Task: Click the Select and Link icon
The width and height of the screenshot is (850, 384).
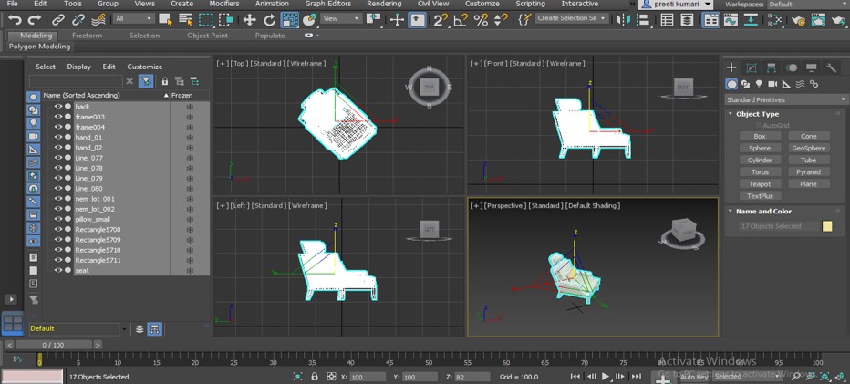Action: click(58, 19)
